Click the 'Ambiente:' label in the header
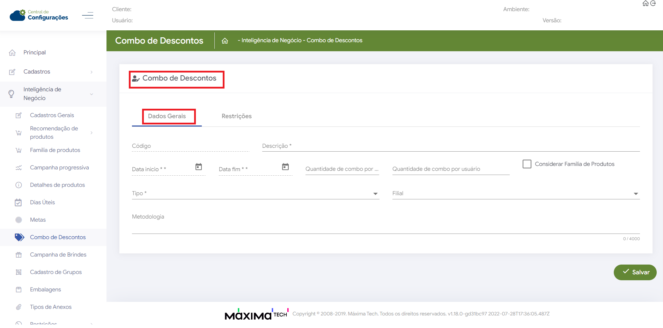Screen dimensions: 663x328 tap(516, 9)
